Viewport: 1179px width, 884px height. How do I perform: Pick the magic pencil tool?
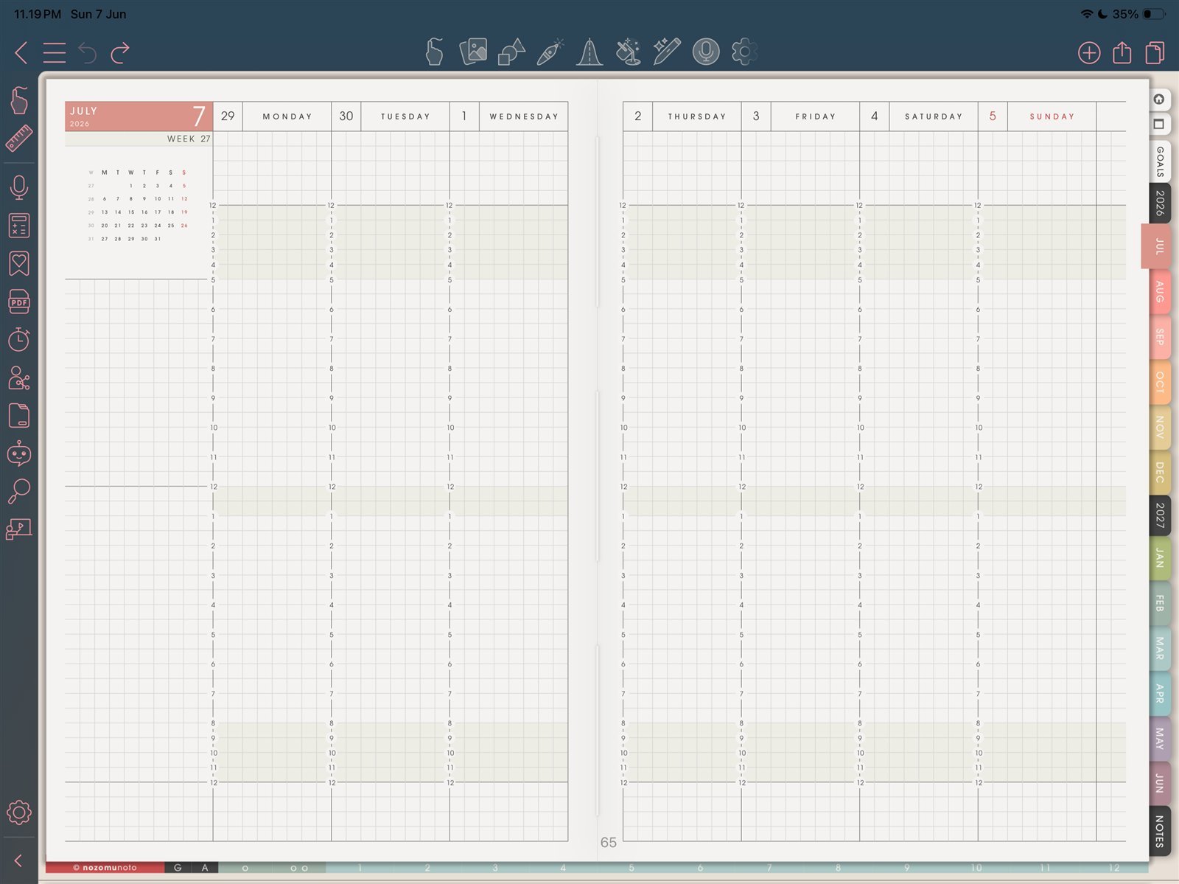(x=667, y=52)
